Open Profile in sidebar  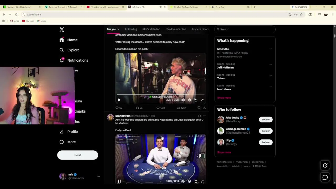[69, 132]
